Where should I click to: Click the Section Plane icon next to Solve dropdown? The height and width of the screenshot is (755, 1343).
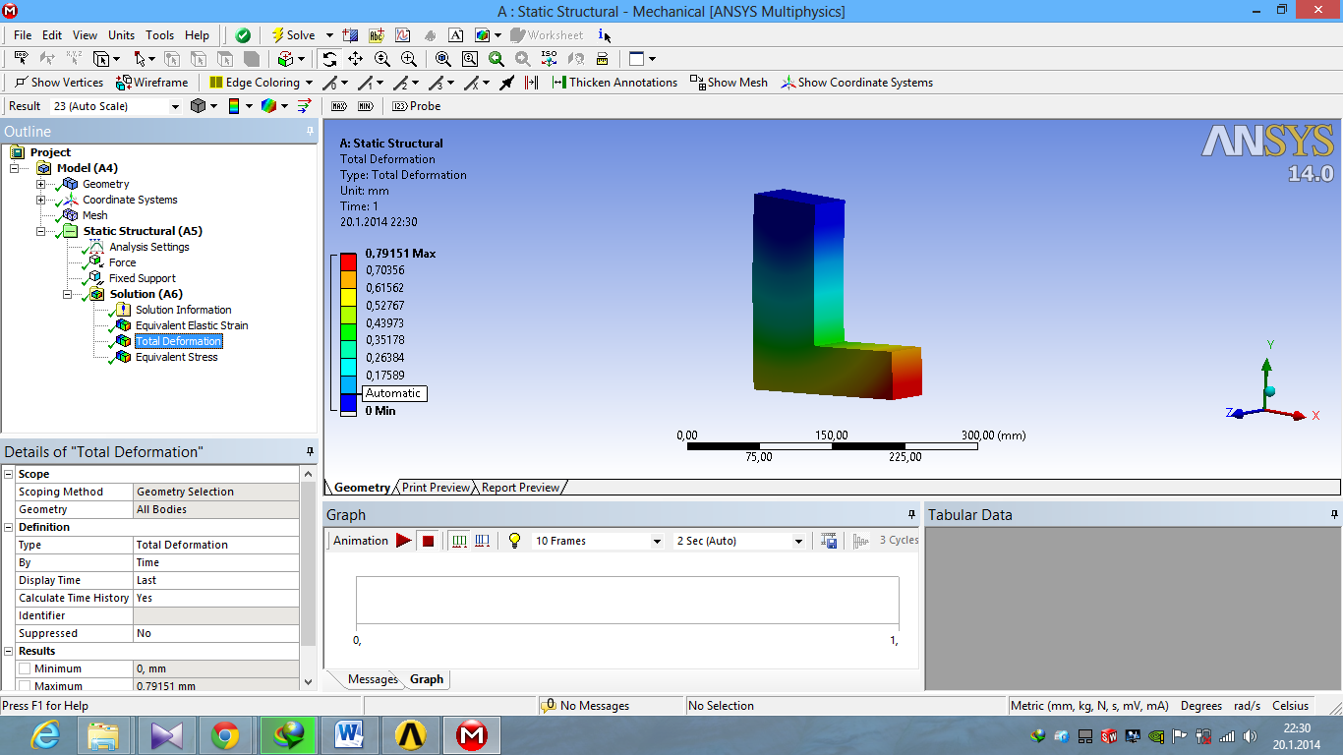click(351, 35)
